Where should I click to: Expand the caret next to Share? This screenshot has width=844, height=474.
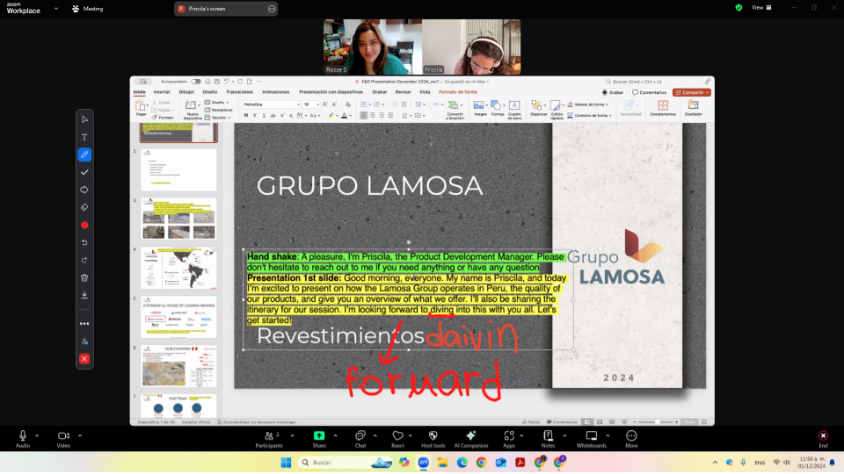(x=335, y=436)
